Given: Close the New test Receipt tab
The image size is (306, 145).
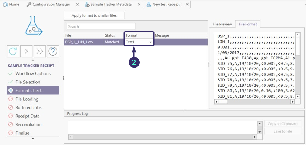Looking at the screenshot, I should coord(187,4).
